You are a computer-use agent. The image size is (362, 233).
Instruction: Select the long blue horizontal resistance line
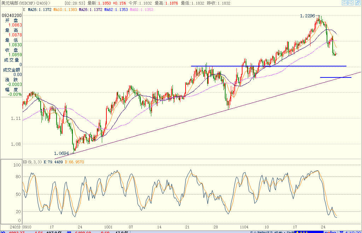click(x=269, y=66)
